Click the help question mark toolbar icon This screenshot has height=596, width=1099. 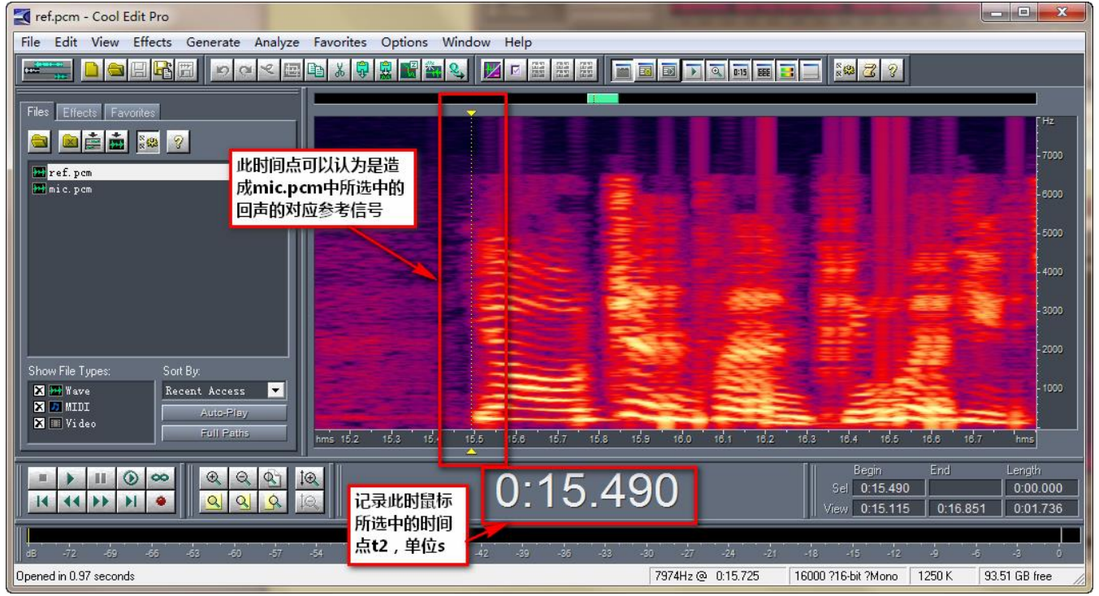pos(892,71)
